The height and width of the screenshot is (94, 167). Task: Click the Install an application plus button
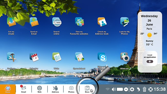(x=150, y=62)
